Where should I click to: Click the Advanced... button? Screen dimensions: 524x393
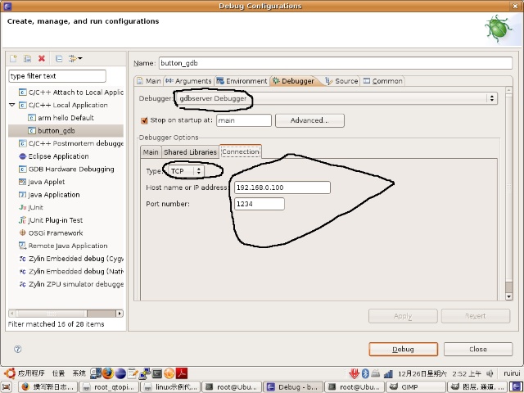(309, 120)
